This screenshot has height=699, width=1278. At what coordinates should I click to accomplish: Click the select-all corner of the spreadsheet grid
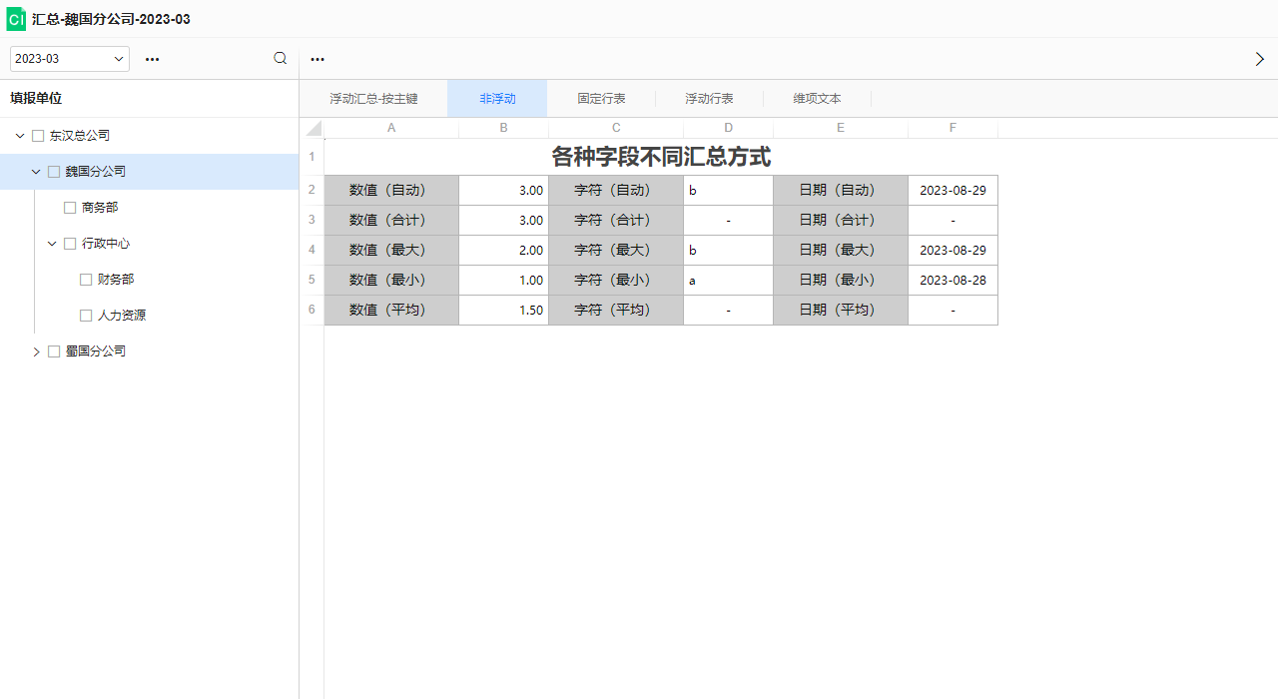tap(312, 128)
